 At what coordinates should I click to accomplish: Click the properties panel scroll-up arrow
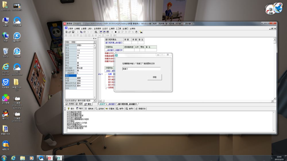click(94, 45)
